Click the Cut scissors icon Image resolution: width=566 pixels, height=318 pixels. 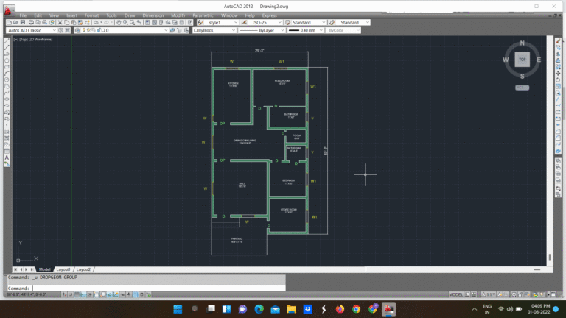(x=60, y=22)
